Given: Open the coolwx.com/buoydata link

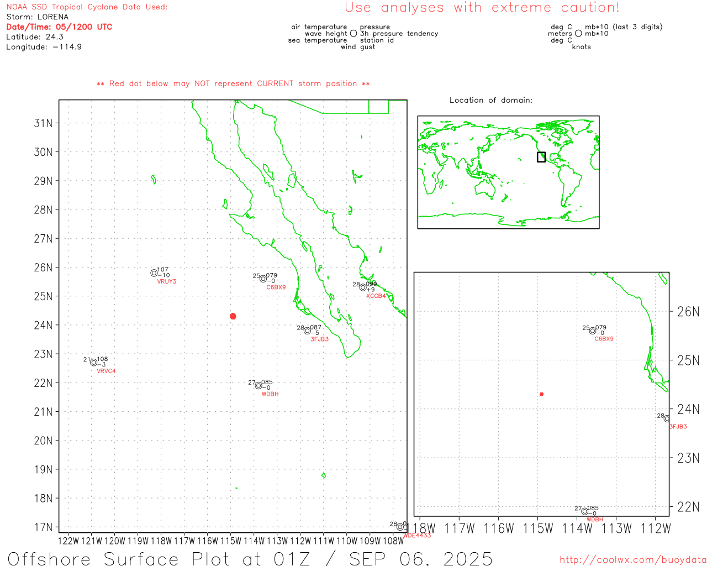Looking at the screenshot, I should 633,559.
